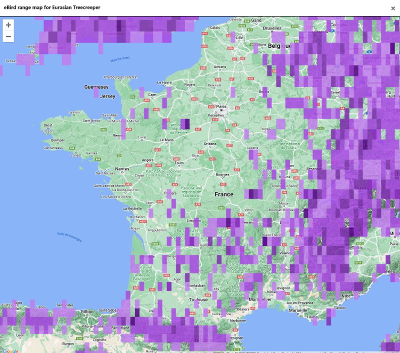Click the 'Nice' city label
400x353 pixels.
346,296
